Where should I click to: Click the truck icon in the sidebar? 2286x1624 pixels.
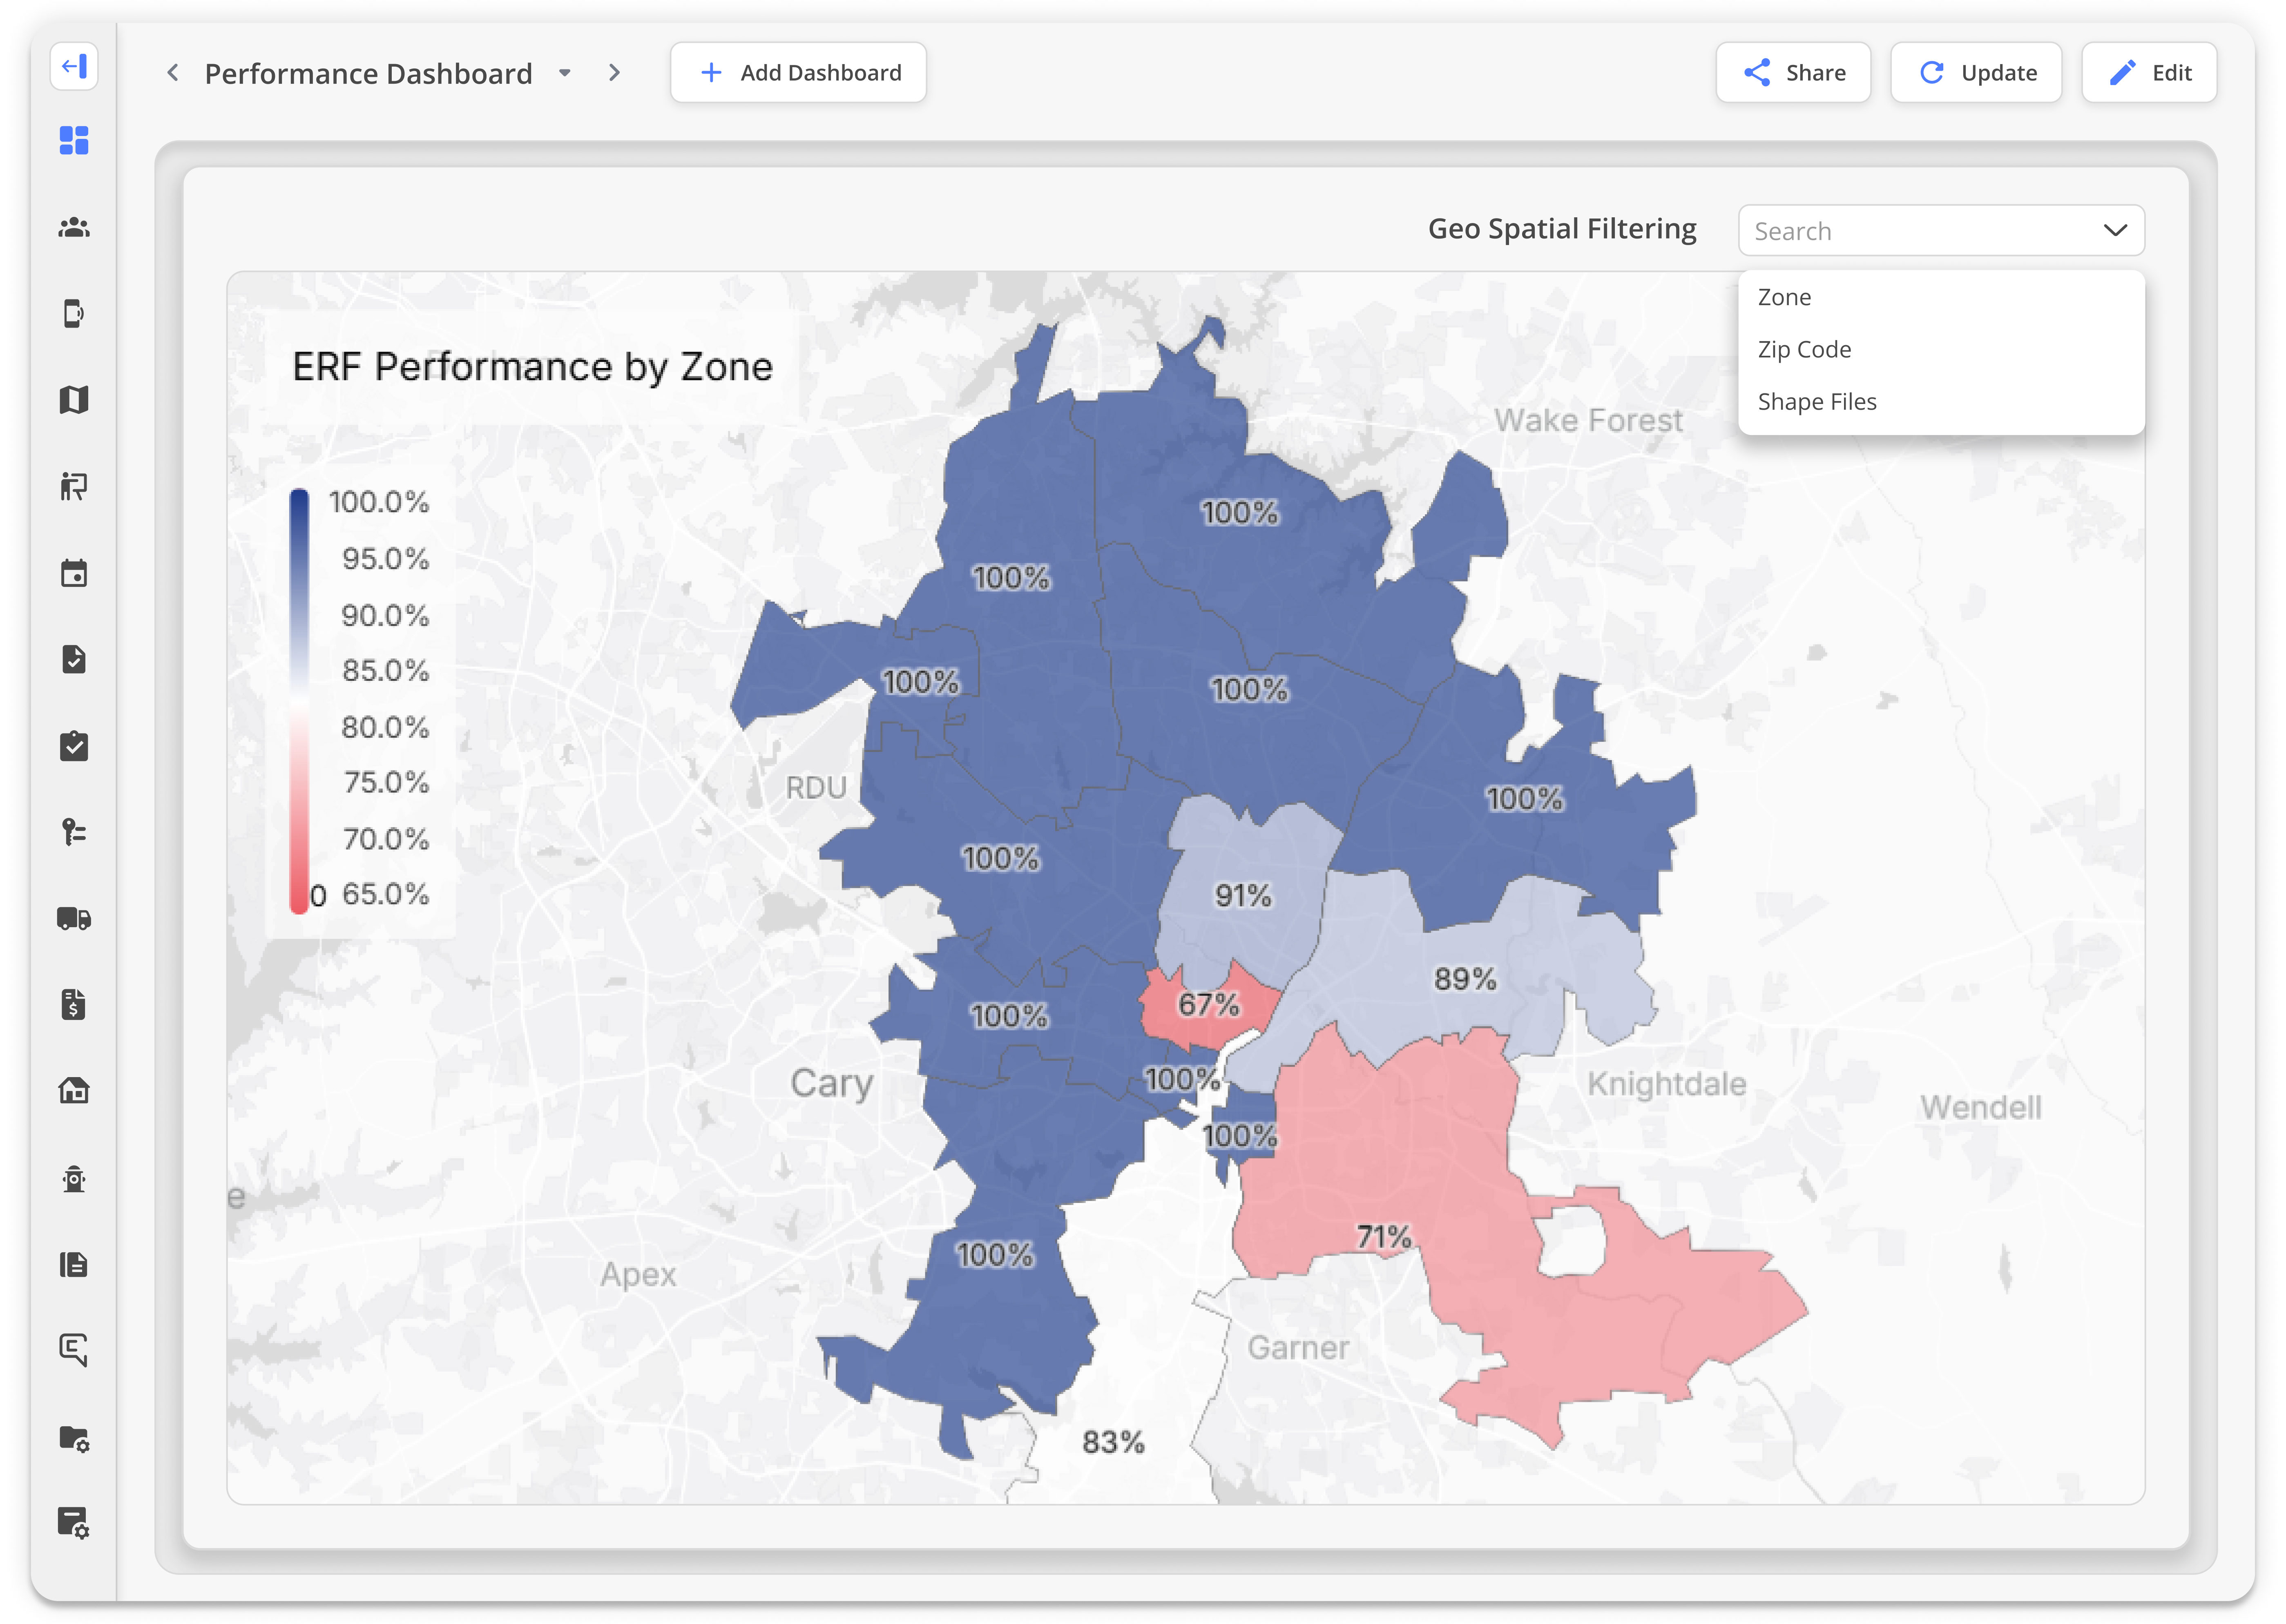[74, 918]
